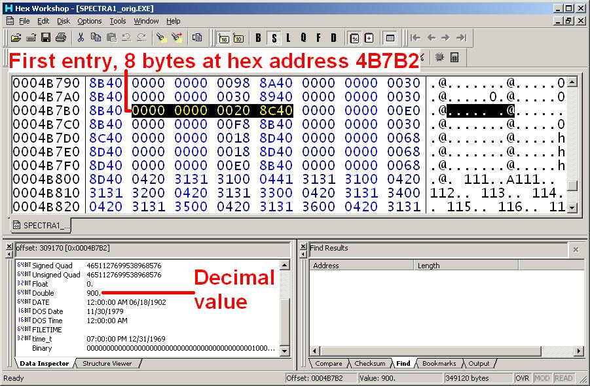Click the offset 0004B7C0 row label
Screen dimensions: 590x386
[46, 124]
